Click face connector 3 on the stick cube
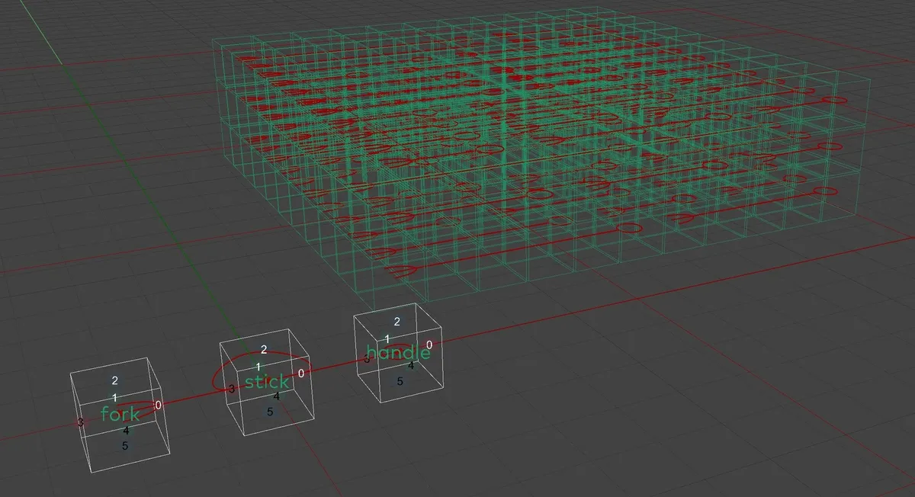The image size is (915, 497). point(231,388)
